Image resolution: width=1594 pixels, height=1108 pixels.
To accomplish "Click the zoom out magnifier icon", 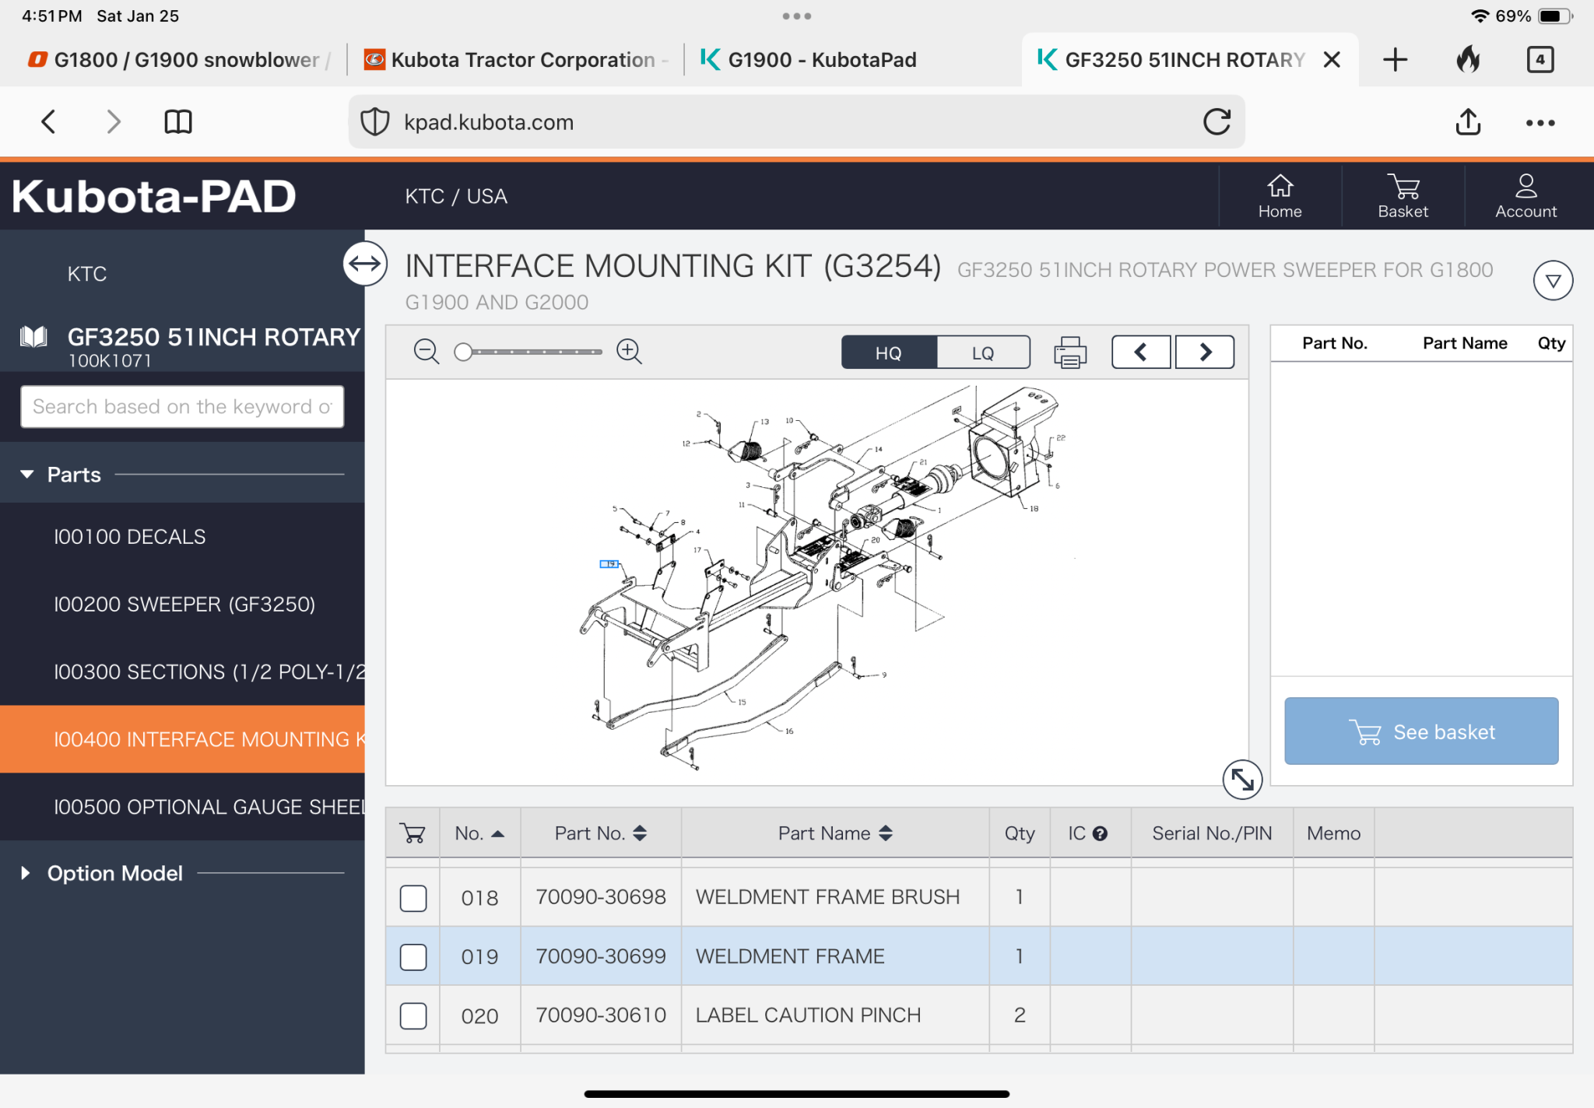I will pyautogui.click(x=426, y=352).
